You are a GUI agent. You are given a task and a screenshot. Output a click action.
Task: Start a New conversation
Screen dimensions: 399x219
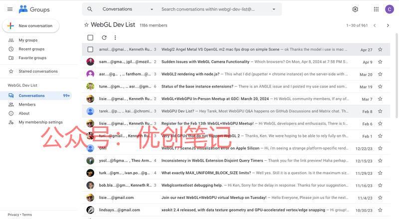pos(31,26)
